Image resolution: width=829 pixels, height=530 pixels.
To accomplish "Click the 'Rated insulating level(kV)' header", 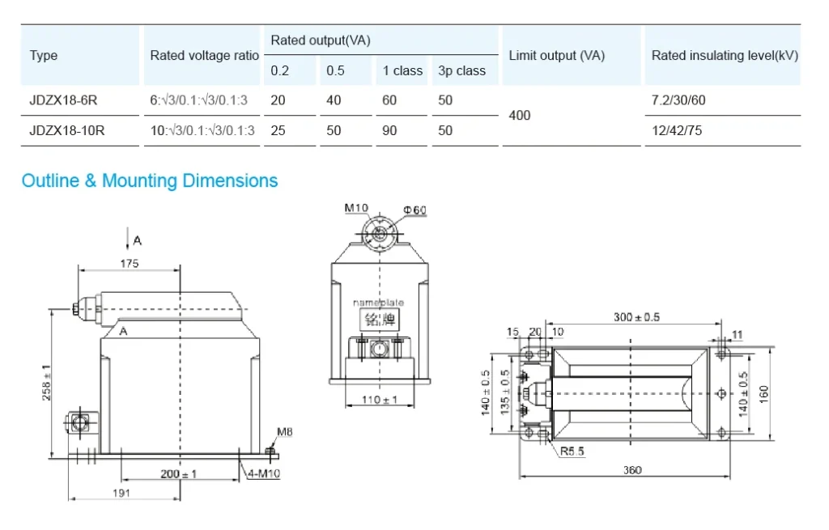I will [x=725, y=56].
